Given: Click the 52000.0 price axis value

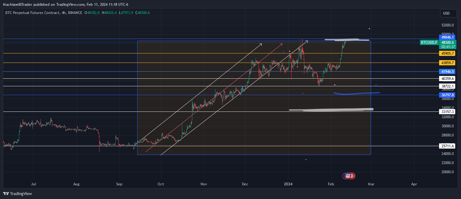Looking at the screenshot, I should (448, 25).
